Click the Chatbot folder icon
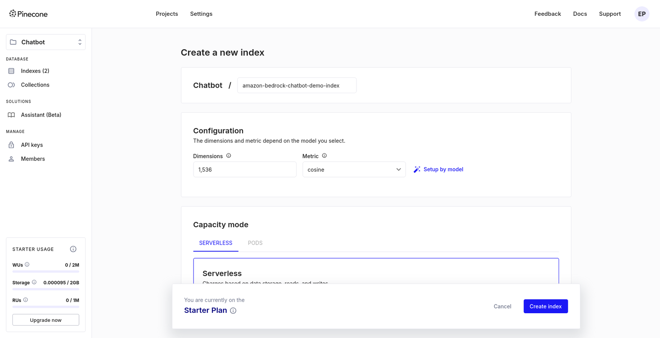 [13, 42]
